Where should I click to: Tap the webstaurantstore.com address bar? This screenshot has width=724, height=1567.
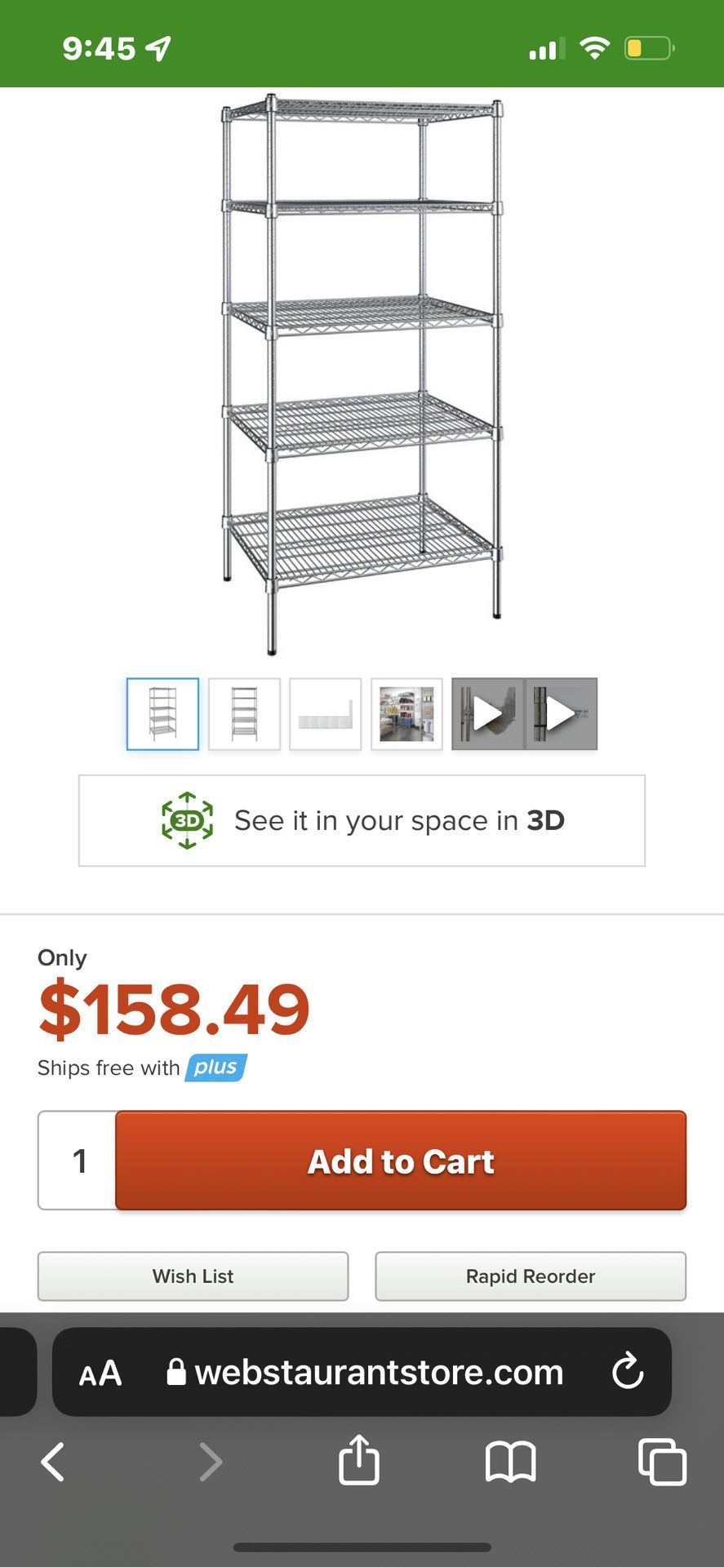point(379,1373)
